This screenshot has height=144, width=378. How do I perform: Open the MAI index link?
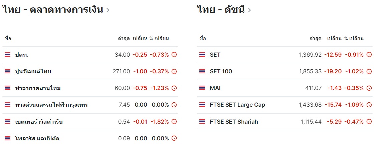215,88
